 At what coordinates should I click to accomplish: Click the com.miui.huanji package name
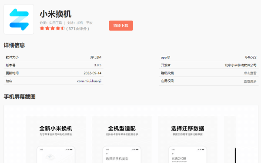89,81
